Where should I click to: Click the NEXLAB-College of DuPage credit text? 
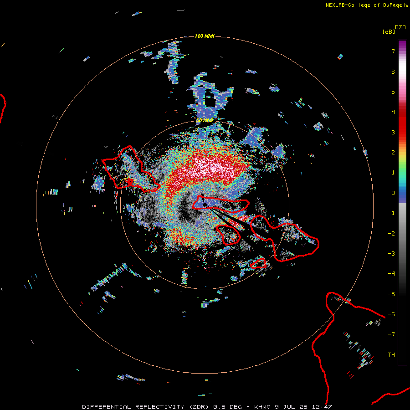[x=364, y=5]
